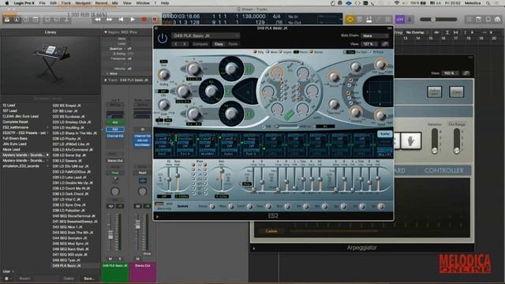Start playback with the Play button
The width and height of the screenshot is (505, 284).
click(133, 20)
